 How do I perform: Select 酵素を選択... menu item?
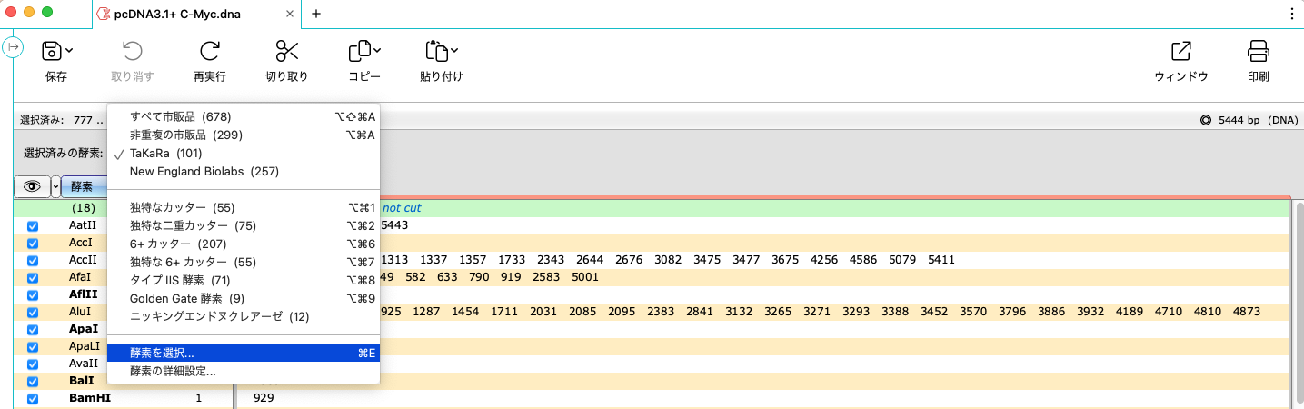[x=162, y=353]
